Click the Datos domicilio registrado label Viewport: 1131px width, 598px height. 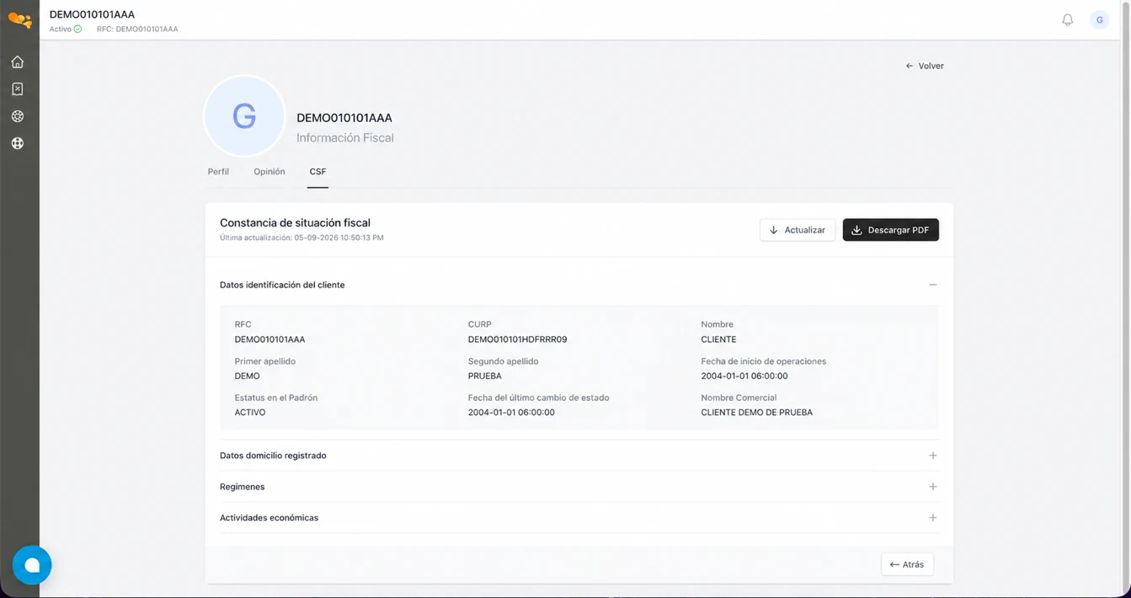(x=273, y=456)
